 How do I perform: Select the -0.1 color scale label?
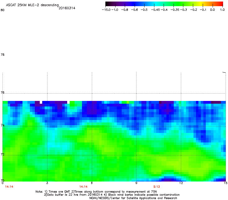click(x=203, y=10)
